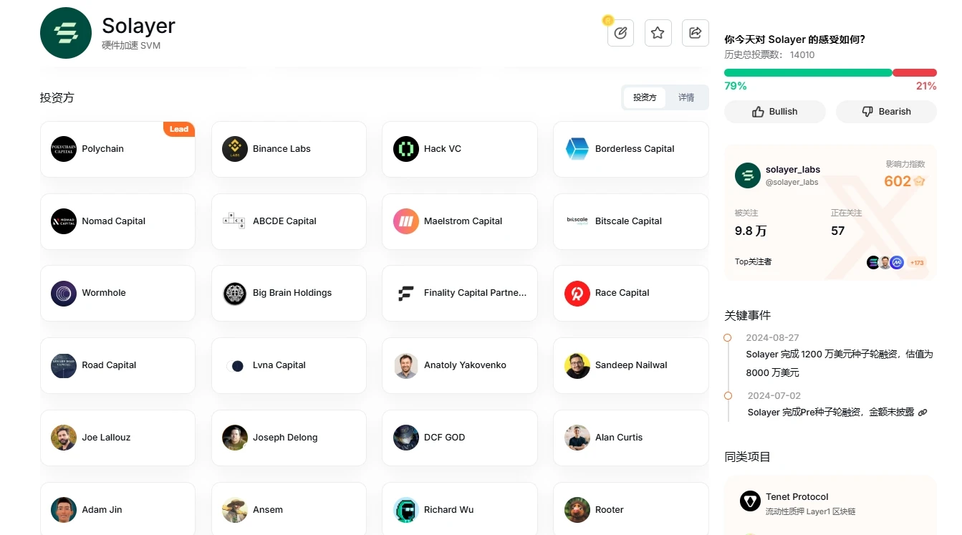Click the green bullish sentiment bar
This screenshot has width=962, height=535.
807,72
